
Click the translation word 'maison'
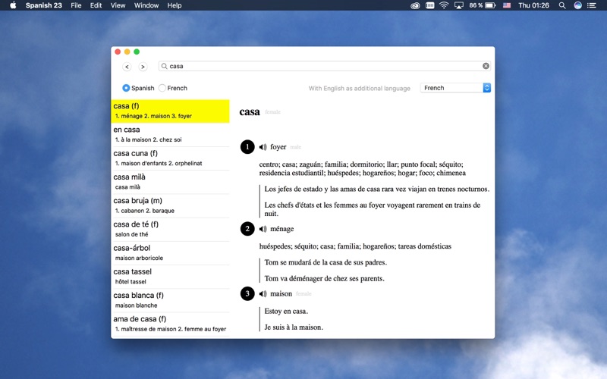(281, 294)
